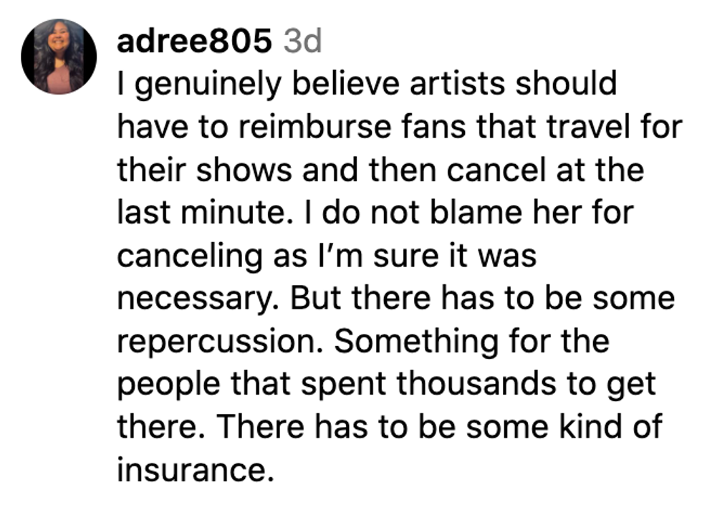
Task: Click the 3d timestamp
Action: coord(302,42)
